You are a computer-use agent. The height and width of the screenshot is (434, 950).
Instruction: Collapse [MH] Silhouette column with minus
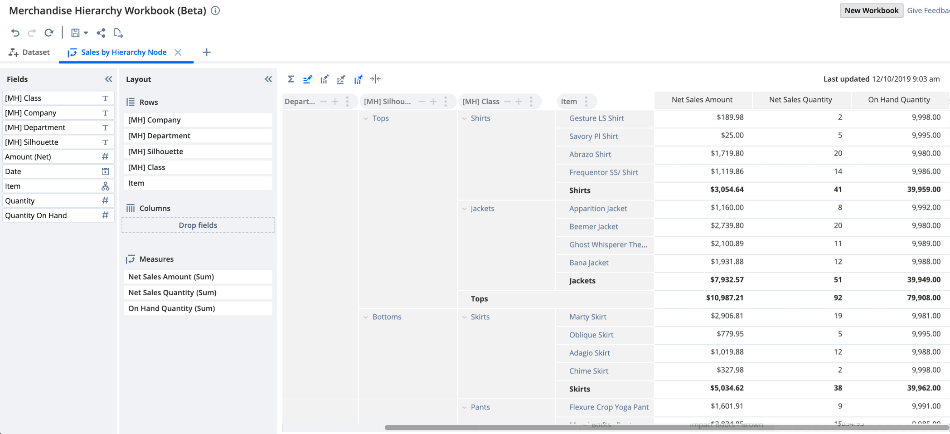422,102
